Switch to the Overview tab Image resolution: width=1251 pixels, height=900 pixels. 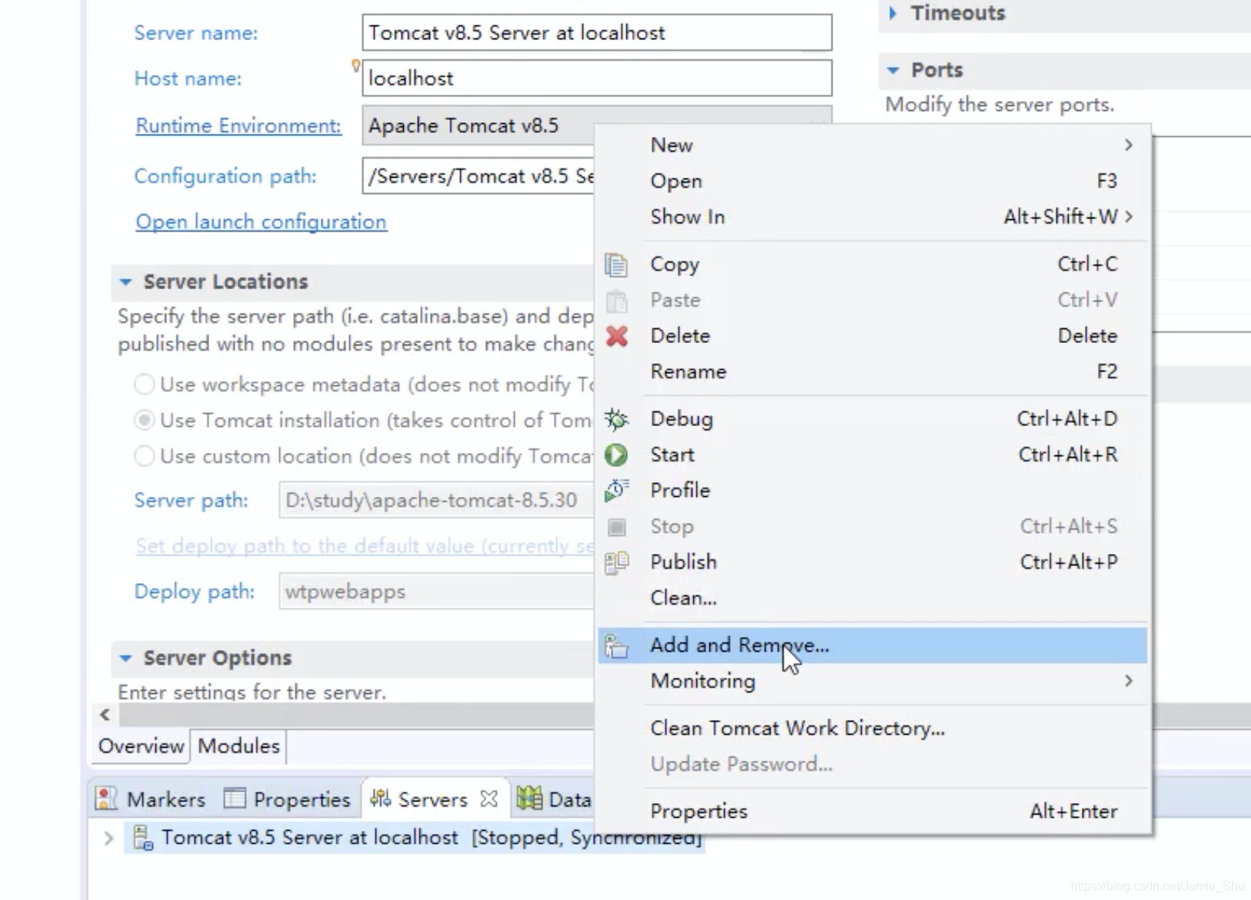point(141,746)
